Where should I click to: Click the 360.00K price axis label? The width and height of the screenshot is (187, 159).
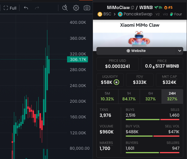[78, 38]
